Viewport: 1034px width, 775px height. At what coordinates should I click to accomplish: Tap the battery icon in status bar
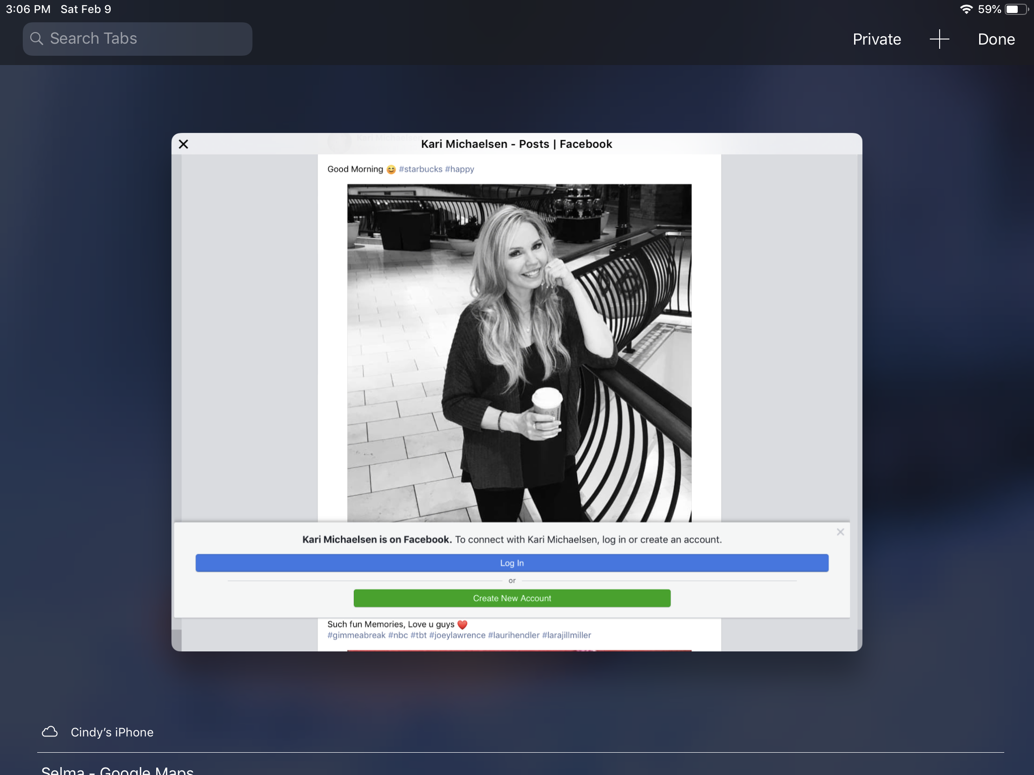tap(1016, 9)
